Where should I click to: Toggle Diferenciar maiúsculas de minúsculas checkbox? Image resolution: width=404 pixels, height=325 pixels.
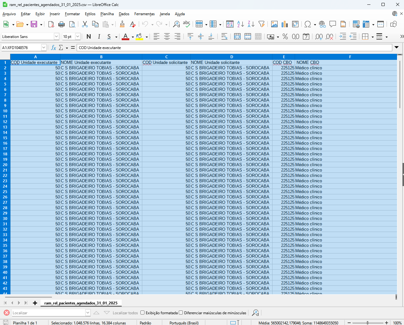(181, 313)
